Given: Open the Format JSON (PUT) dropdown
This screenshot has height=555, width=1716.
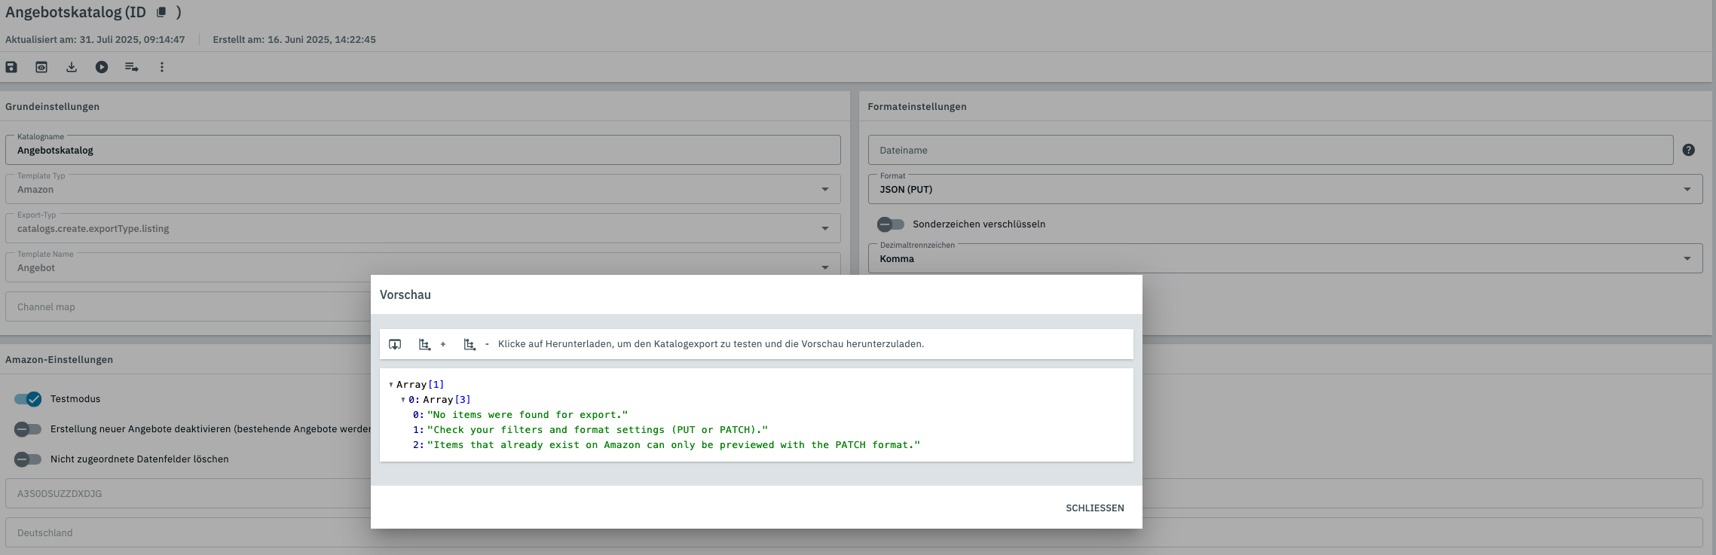Looking at the screenshot, I should [x=1284, y=189].
